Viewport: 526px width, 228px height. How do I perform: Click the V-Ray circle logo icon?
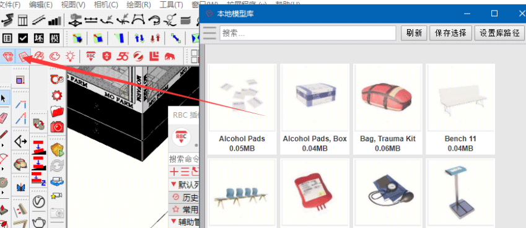(39, 202)
